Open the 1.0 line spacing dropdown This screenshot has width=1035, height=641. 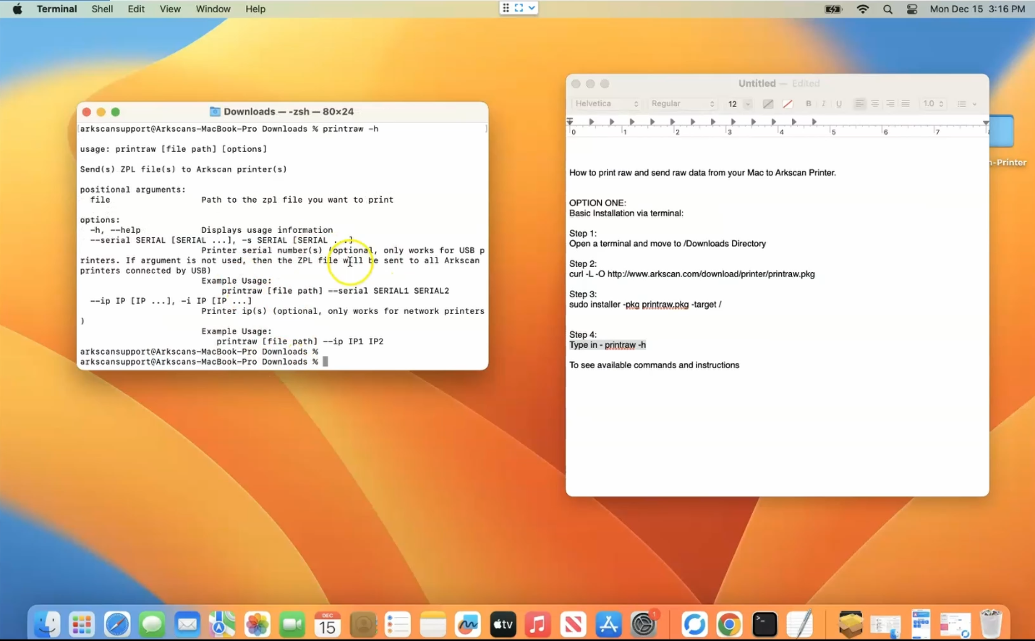933,103
